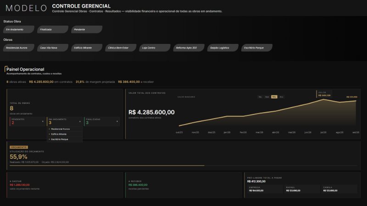Screen dimensions: 367x206
Task: Switch chart period to Mês
Action: (274, 97)
